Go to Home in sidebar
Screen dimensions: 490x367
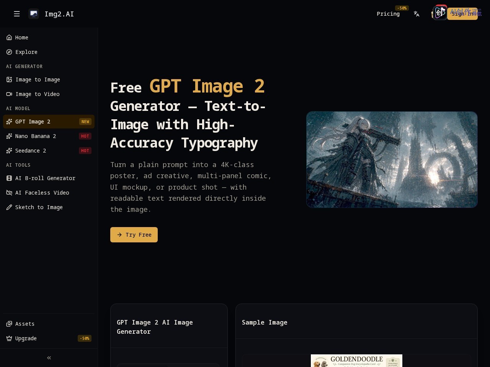coord(49,37)
